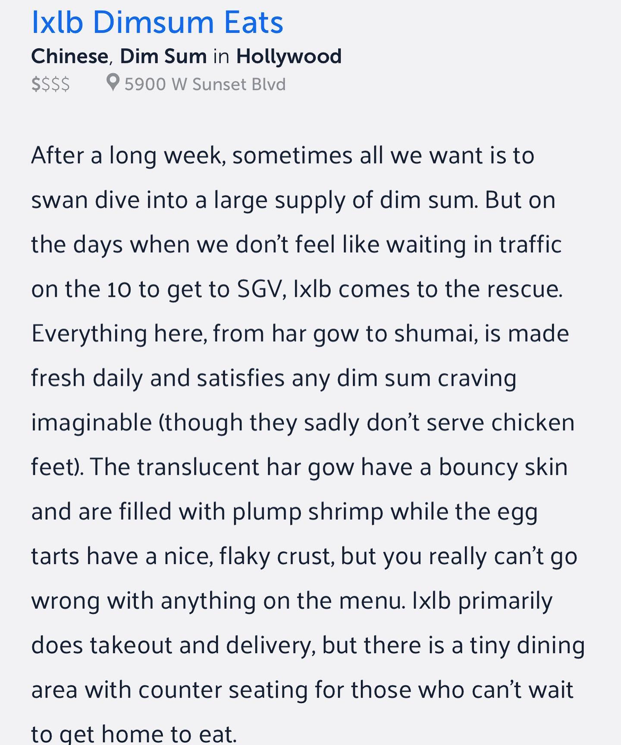Click the word 'translucent' in the paragraph
The height and width of the screenshot is (745, 621).
pyautogui.click(x=198, y=467)
